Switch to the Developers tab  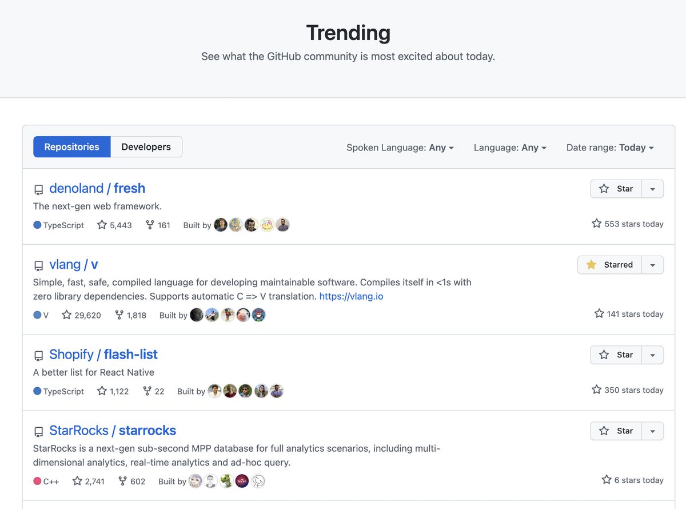146,147
